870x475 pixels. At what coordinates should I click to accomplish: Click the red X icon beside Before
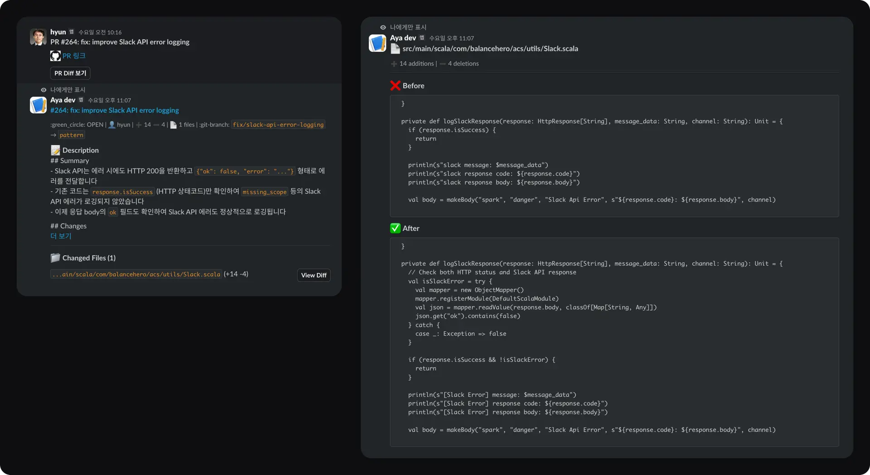coord(395,86)
